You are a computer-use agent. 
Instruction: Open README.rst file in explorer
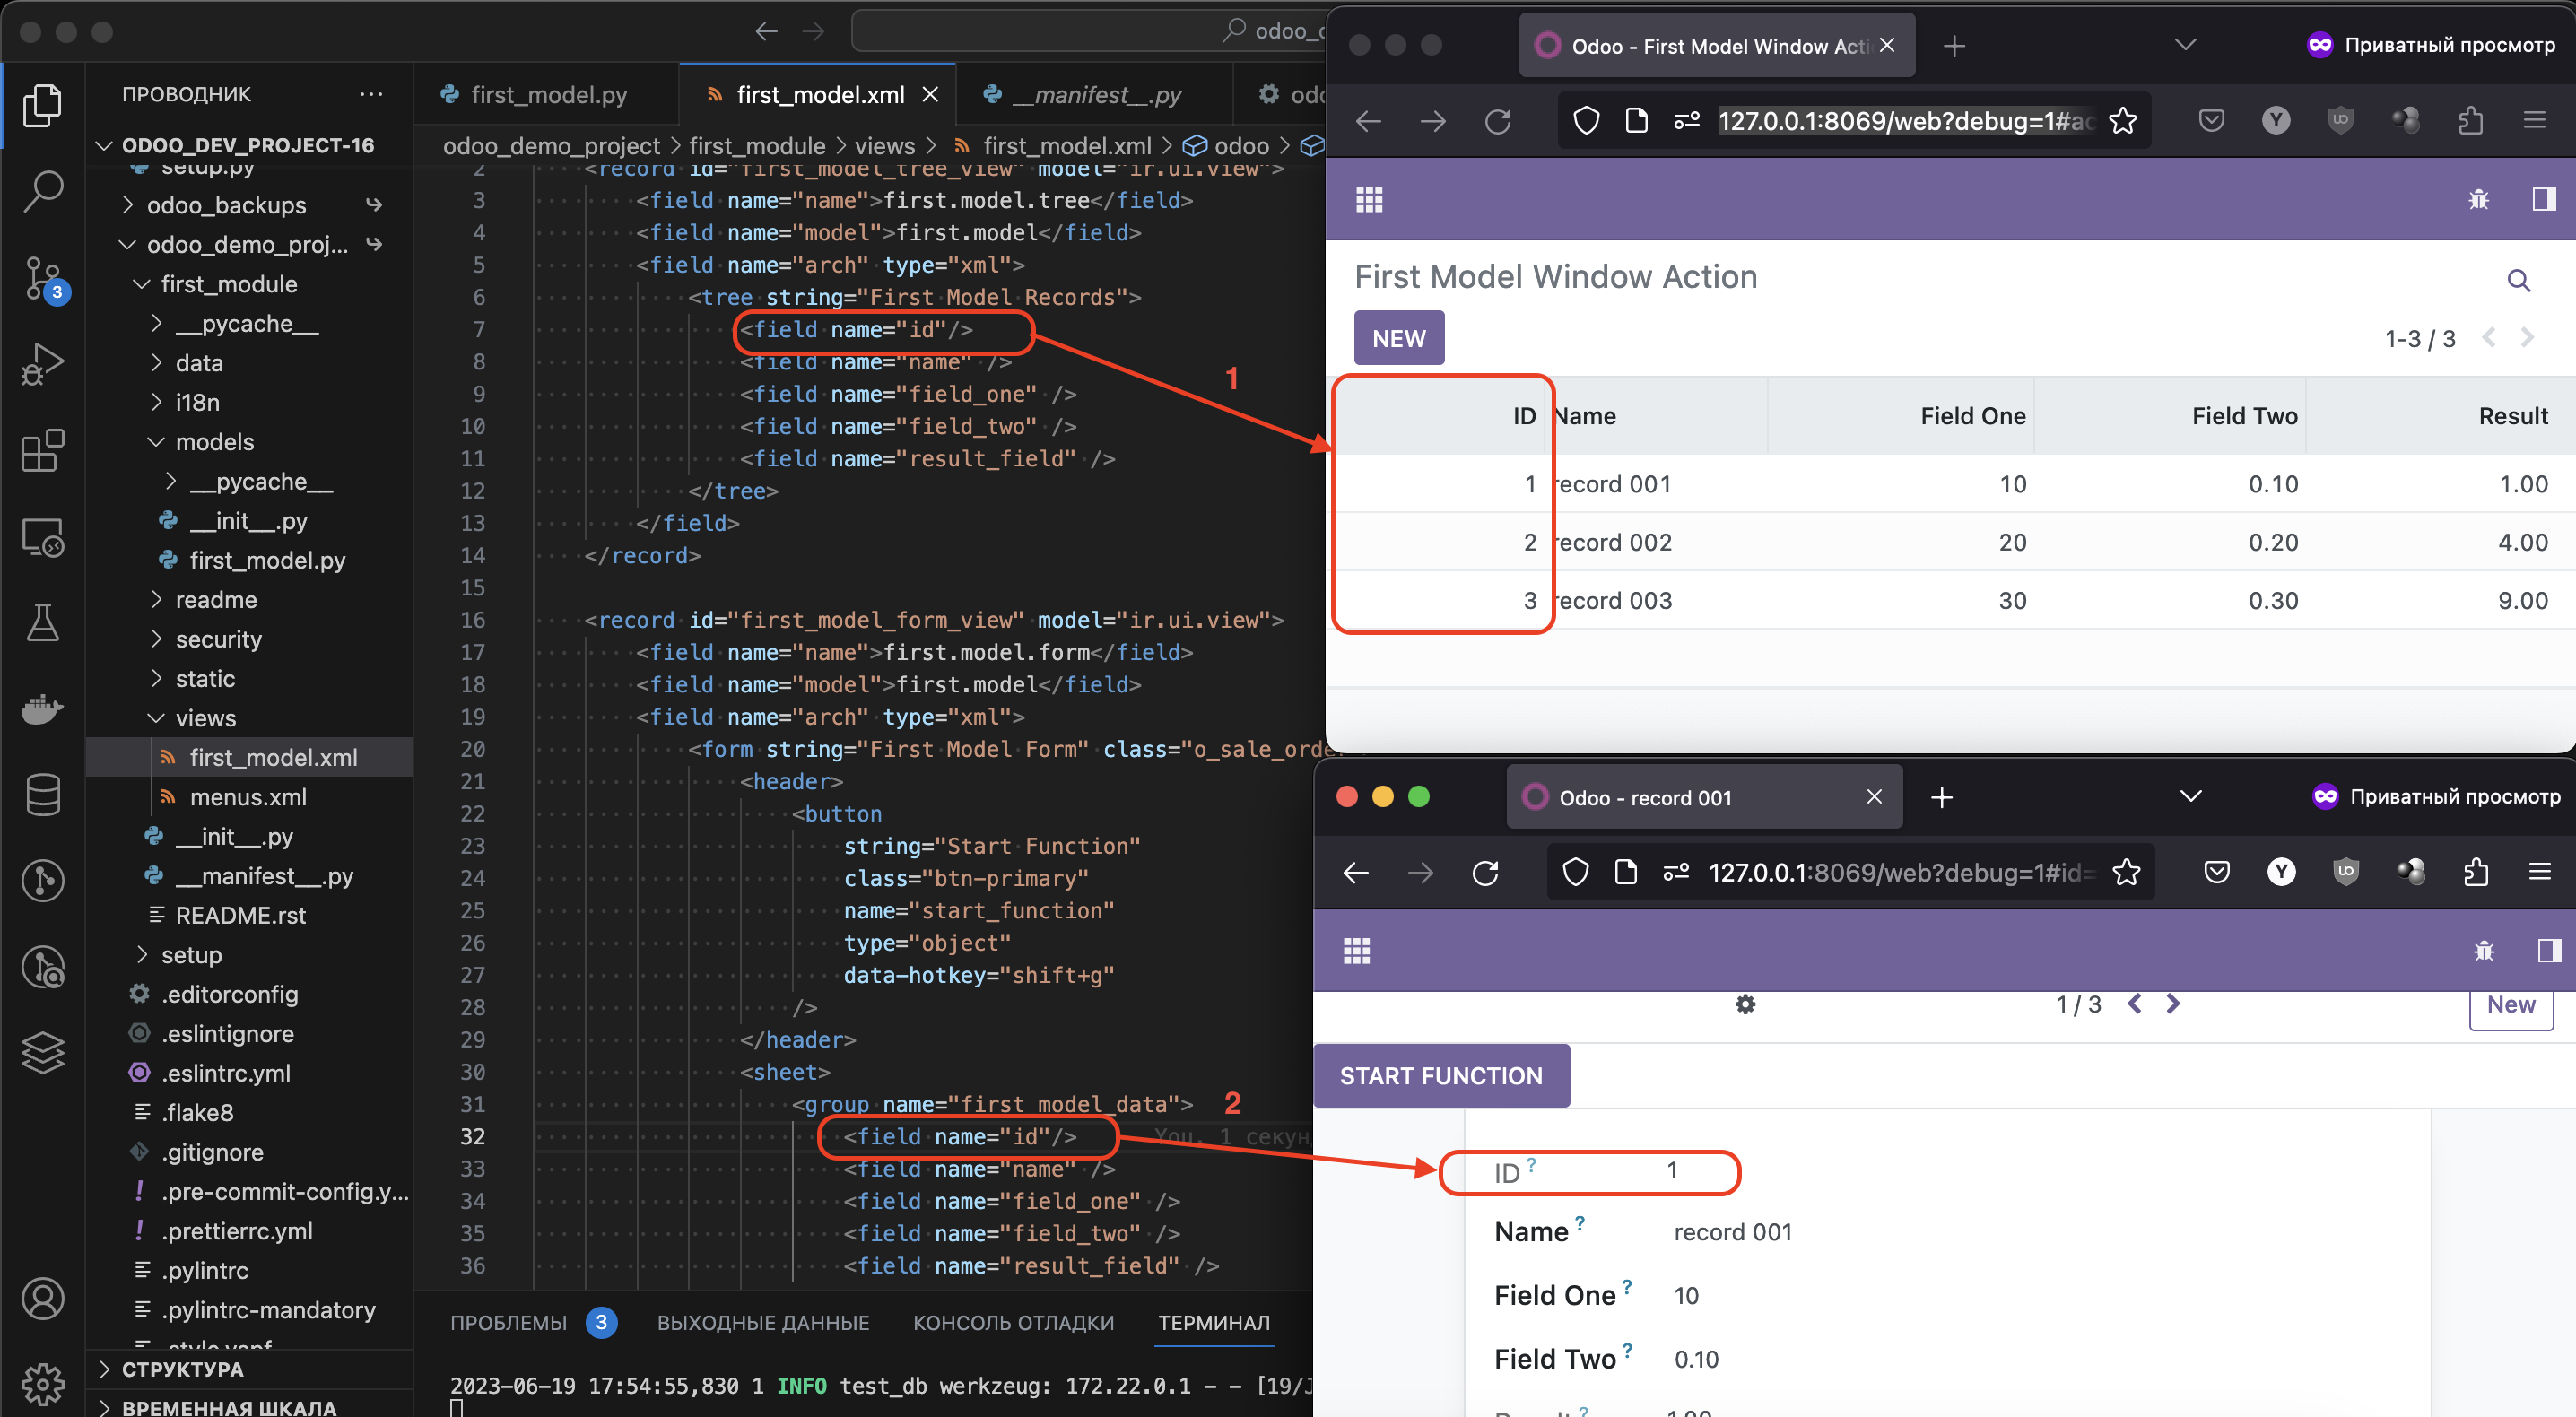point(240,915)
